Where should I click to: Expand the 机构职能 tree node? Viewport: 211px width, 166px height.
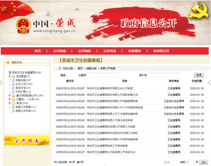pos(10,76)
